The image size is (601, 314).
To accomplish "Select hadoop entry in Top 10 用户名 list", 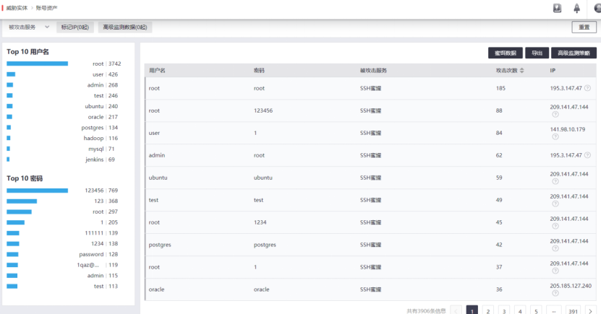I will (x=93, y=138).
